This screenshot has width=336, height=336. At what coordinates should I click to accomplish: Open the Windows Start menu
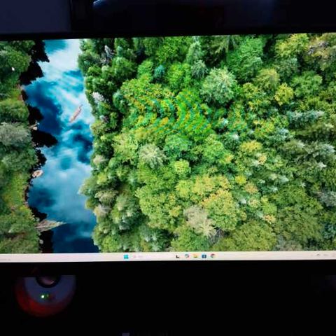pyautogui.click(x=126, y=257)
